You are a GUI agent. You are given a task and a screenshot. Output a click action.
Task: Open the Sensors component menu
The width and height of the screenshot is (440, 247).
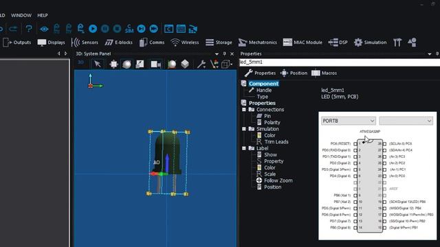click(x=85, y=43)
